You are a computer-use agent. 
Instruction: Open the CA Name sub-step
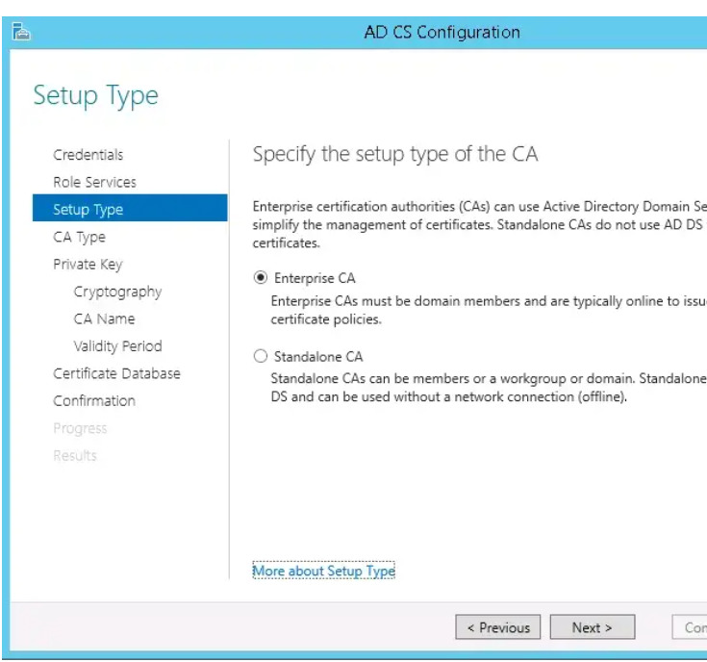[x=104, y=318]
